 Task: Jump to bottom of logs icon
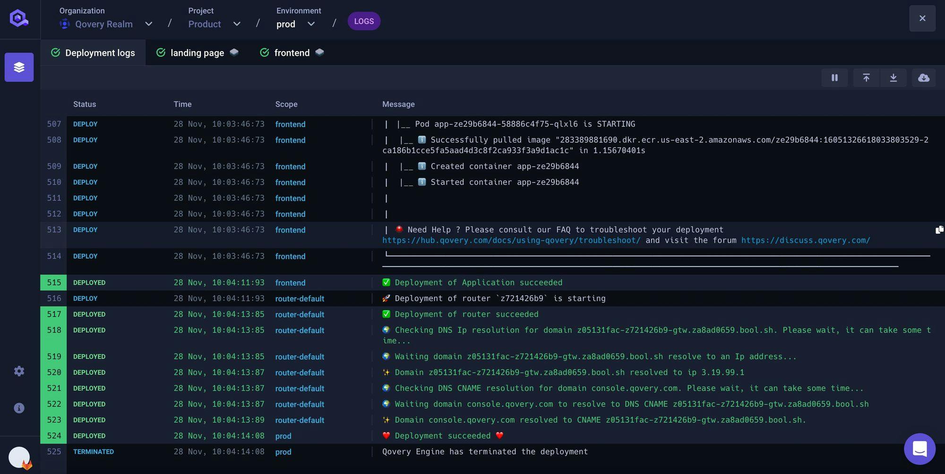tap(893, 78)
